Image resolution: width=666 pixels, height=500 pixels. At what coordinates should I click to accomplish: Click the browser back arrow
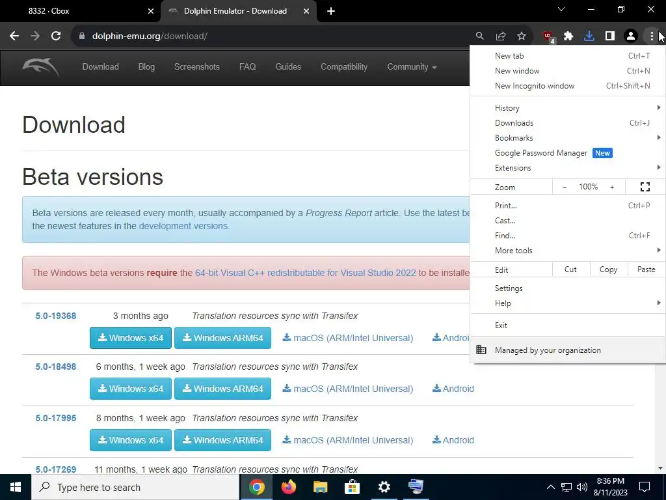[x=14, y=36]
